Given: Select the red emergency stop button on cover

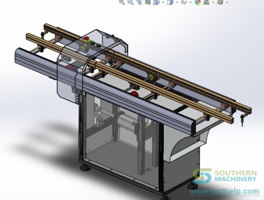Looking at the screenshot, I should [x=87, y=39].
